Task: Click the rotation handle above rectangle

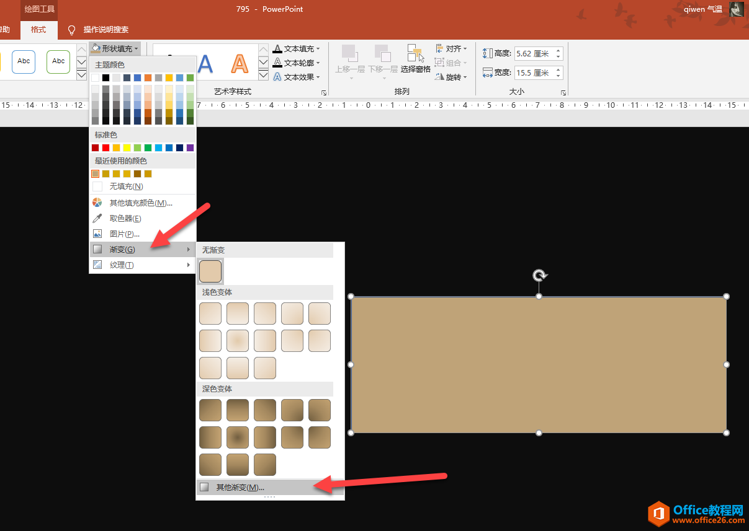Action: pyautogui.click(x=539, y=275)
